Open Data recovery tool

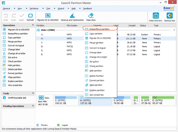(156, 17)
